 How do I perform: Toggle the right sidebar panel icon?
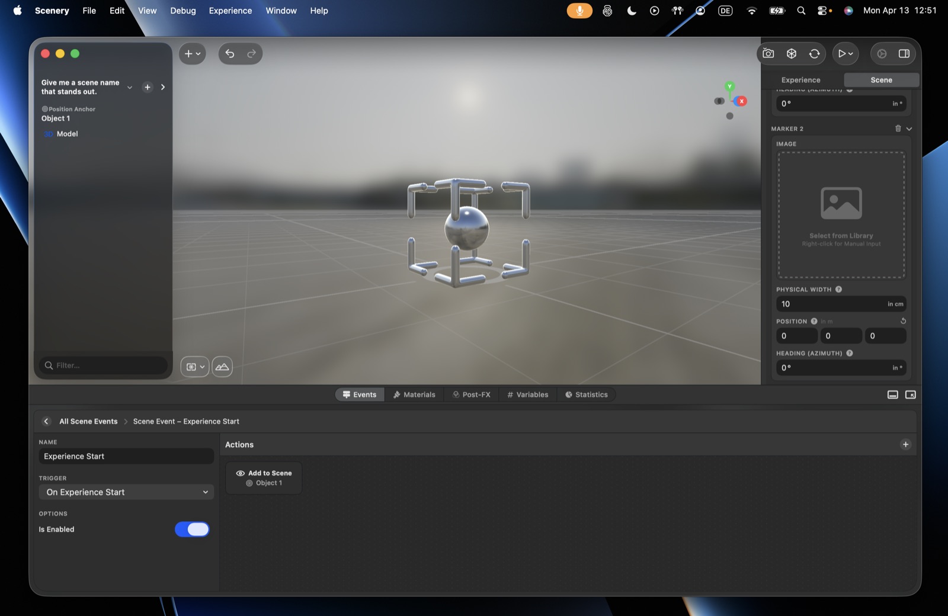click(904, 53)
